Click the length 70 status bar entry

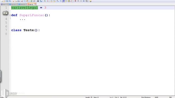89,97
